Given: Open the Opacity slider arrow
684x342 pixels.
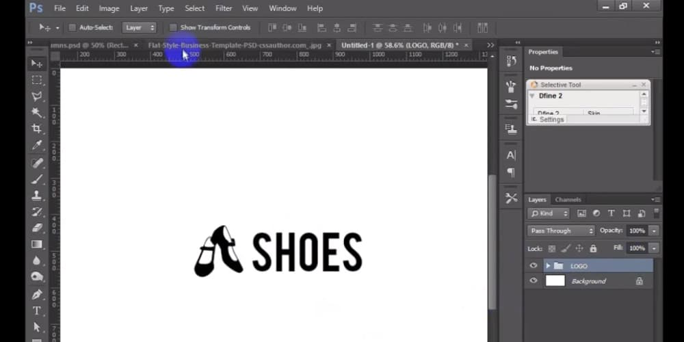Looking at the screenshot, I should [x=654, y=231].
